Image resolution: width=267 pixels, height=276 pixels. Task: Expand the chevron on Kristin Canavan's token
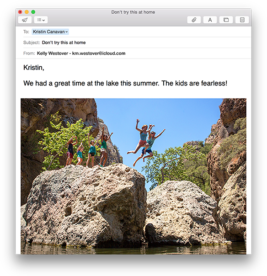[x=67, y=32]
